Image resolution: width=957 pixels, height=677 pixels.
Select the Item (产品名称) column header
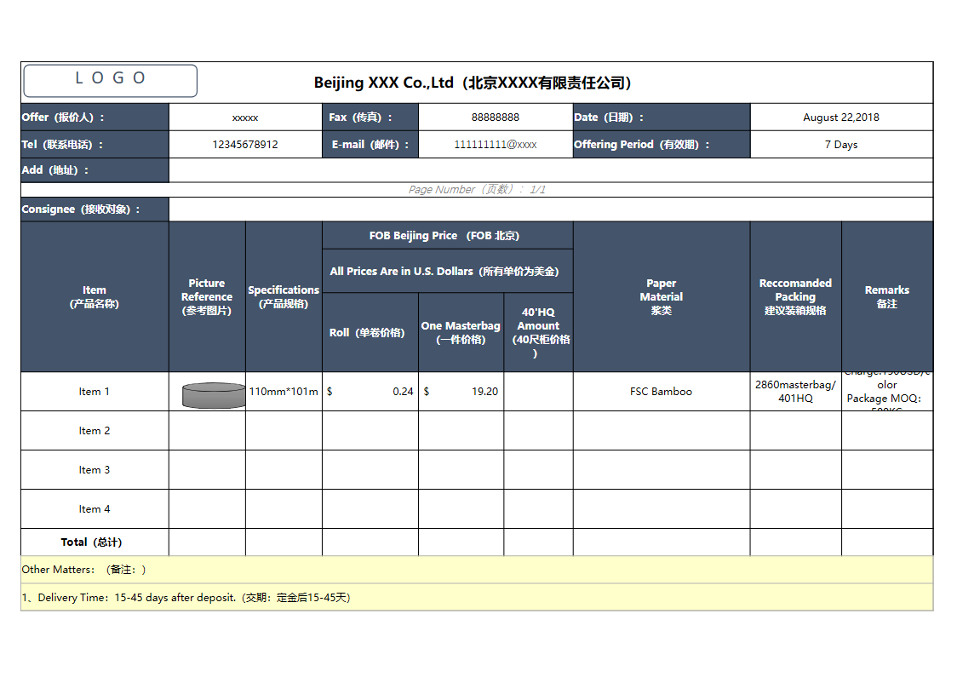click(95, 296)
